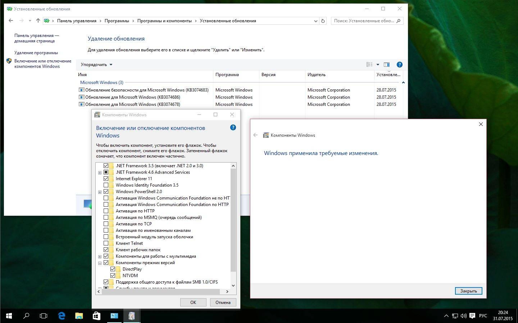The height and width of the screenshot is (323, 518).
Task: Sort by Имя column header
Action: pos(145,75)
